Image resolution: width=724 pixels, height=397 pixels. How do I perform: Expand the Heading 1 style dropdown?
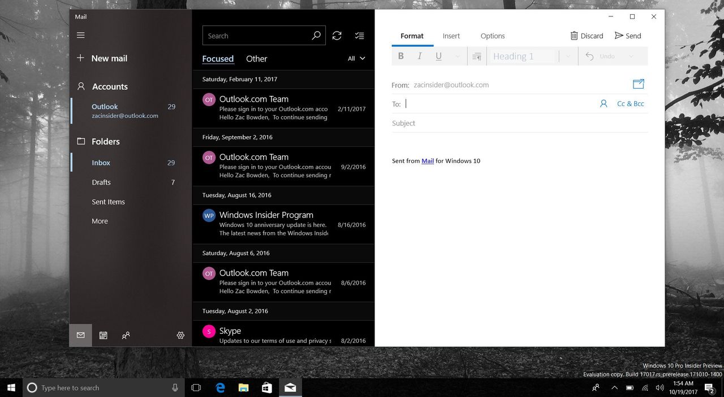click(568, 56)
